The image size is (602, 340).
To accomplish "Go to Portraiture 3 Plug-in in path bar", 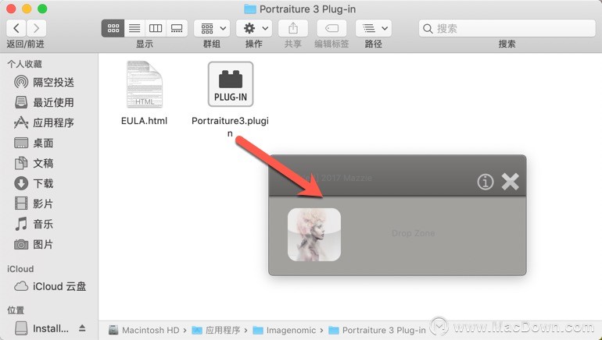I will coord(378,330).
